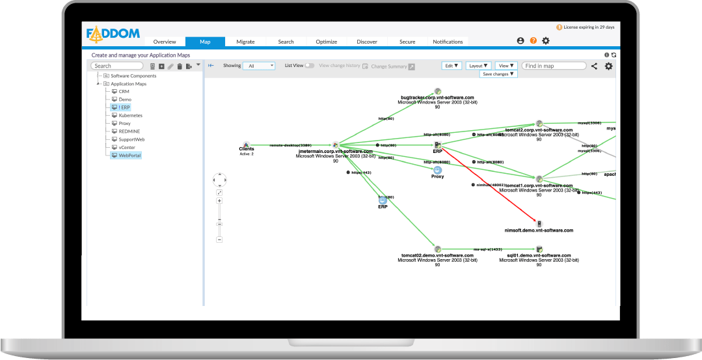The height and width of the screenshot is (360, 702).
Task: Click the Find in map field
Action: pyautogui.click(x=554, y=66)
